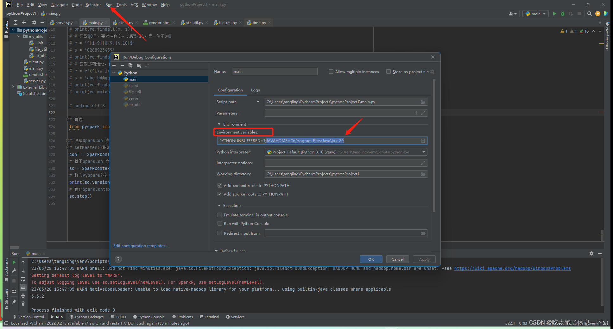Open main run configuration dropdown in toolbar
The height and width of the screenshot is (329, 613).
pos(536,14)
